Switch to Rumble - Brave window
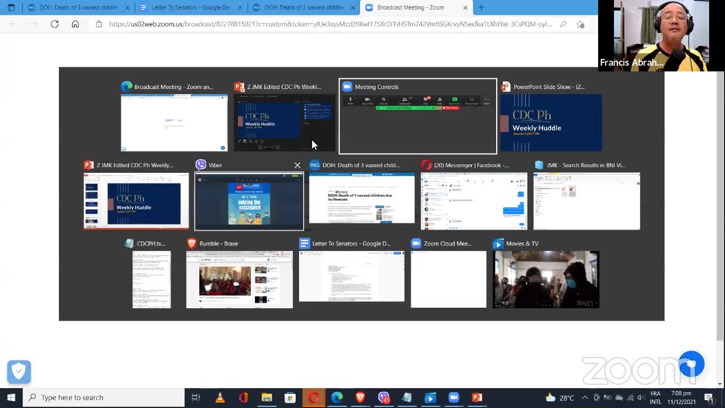This screenshot has width=725, height=408. tap(240, 279)
